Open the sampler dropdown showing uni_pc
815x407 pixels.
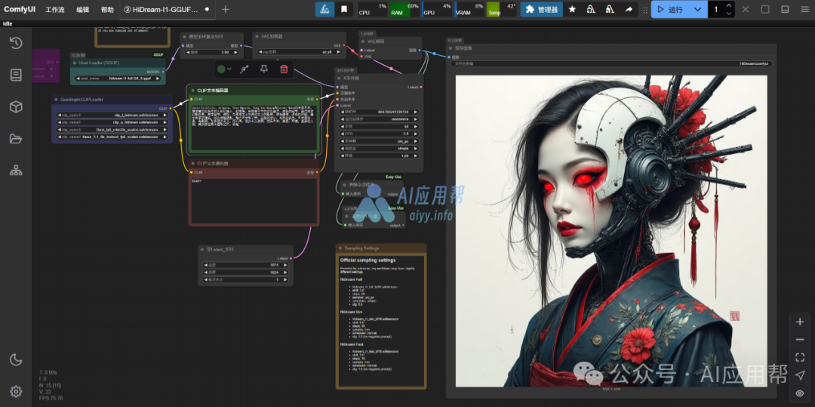pos(379,141)
